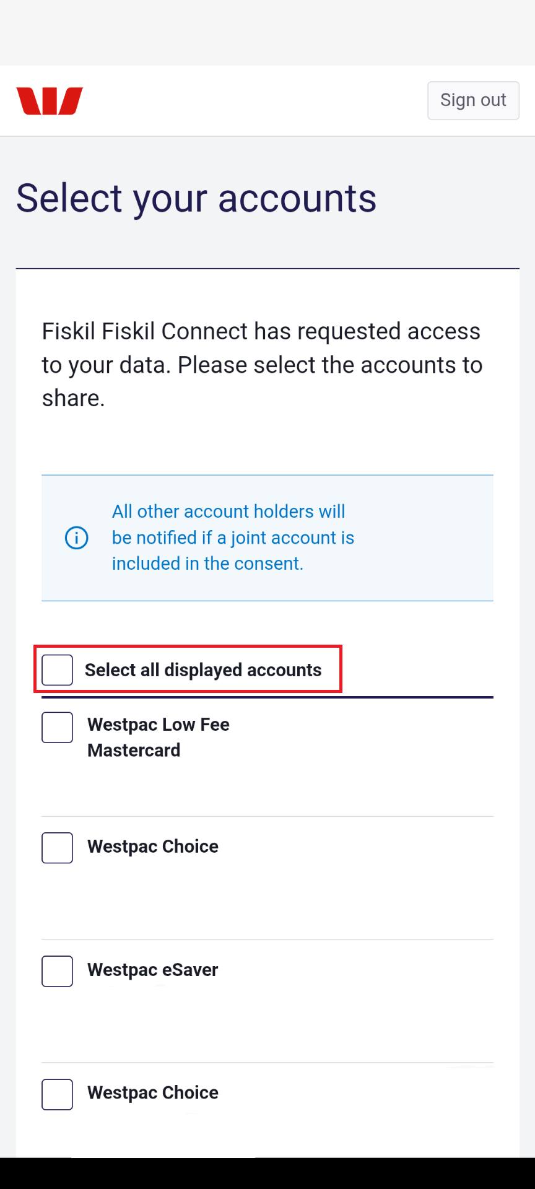Click the bottom Westpac Choice account name

coord(153,1092)
